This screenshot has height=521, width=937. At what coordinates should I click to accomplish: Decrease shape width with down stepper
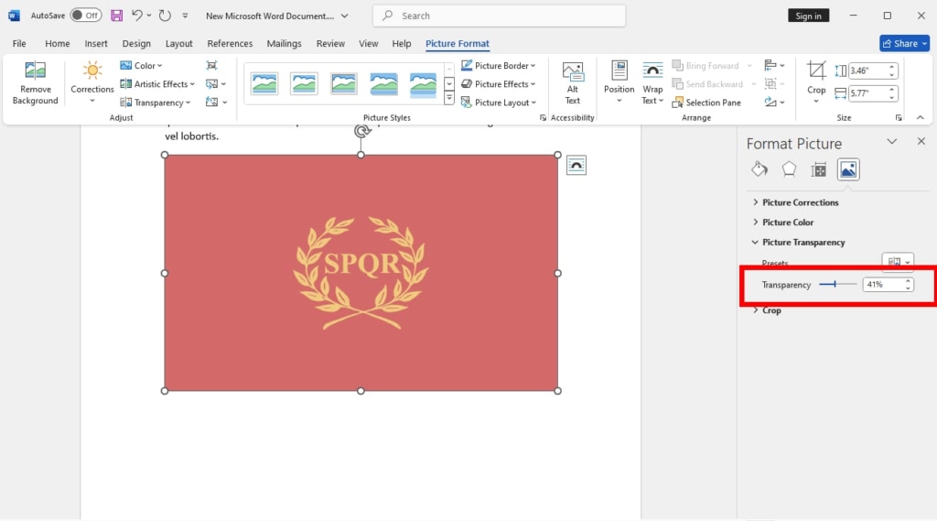[891, 97]
